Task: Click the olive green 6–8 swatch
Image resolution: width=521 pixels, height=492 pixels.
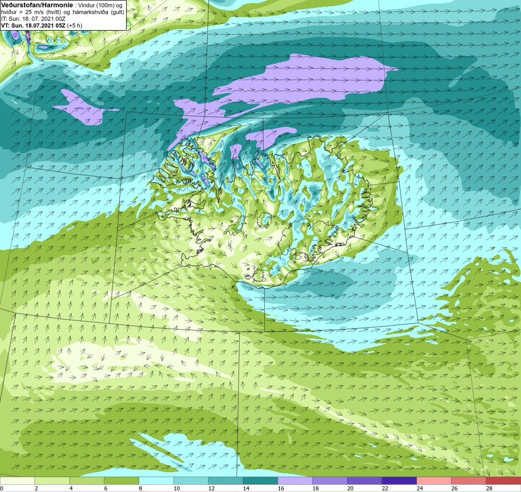Action: [x=121, y=481]
